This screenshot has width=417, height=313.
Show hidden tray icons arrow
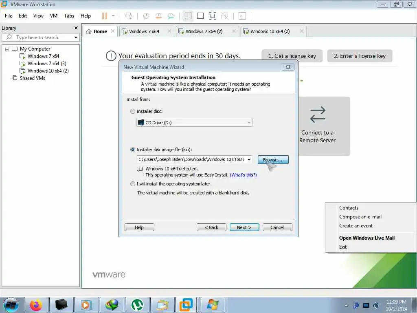[x=346, y=305]
